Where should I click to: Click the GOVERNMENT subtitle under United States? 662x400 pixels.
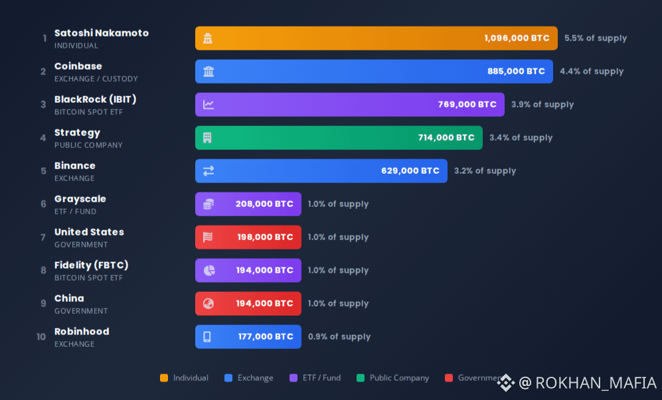pyautogui.click(x=81, y=245)
